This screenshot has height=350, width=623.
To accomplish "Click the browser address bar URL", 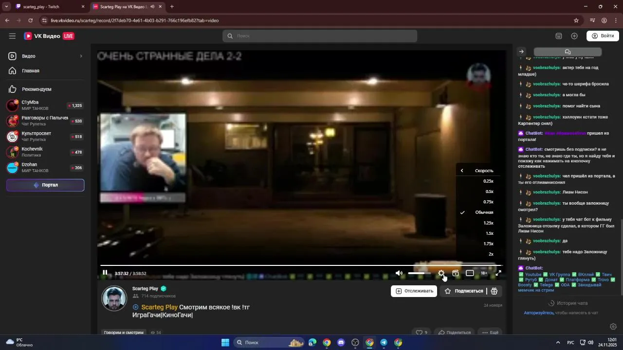I will 134,20.
